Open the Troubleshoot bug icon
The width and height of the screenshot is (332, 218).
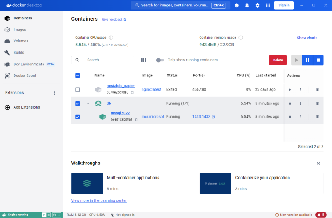point(247,6)
